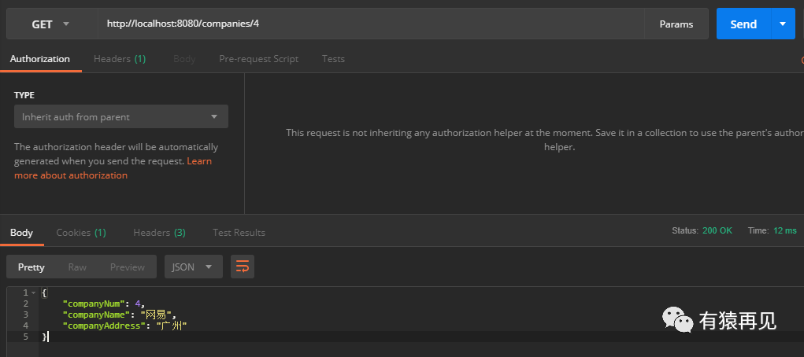The image size is (804, 357).
Task: Open the Send button dropdown arrow
Action: [782, 24]
